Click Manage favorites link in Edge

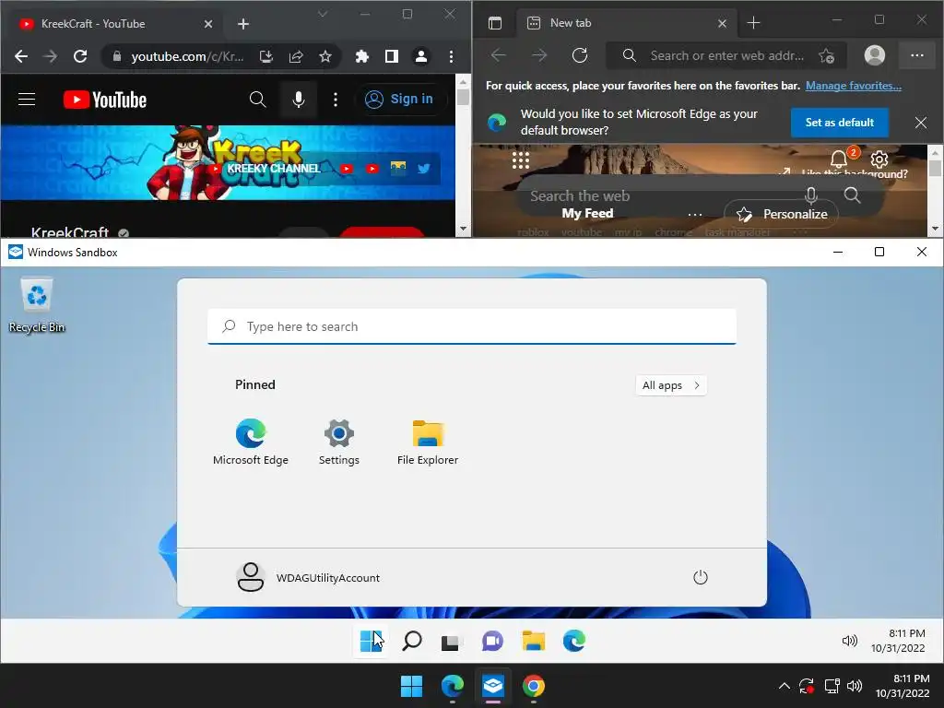[853, 86]
